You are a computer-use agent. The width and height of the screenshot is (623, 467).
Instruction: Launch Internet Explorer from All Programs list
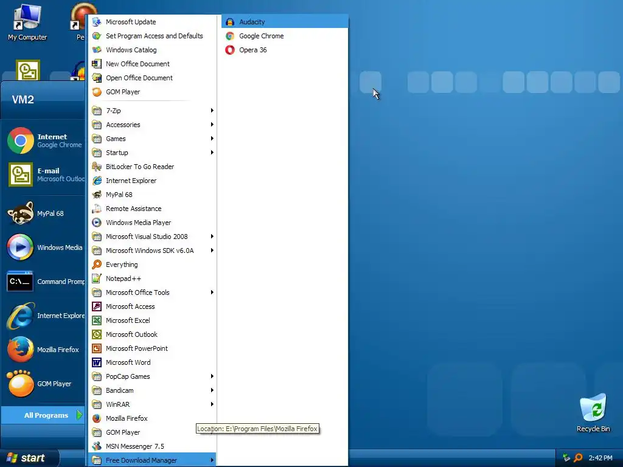coord(153,180)
